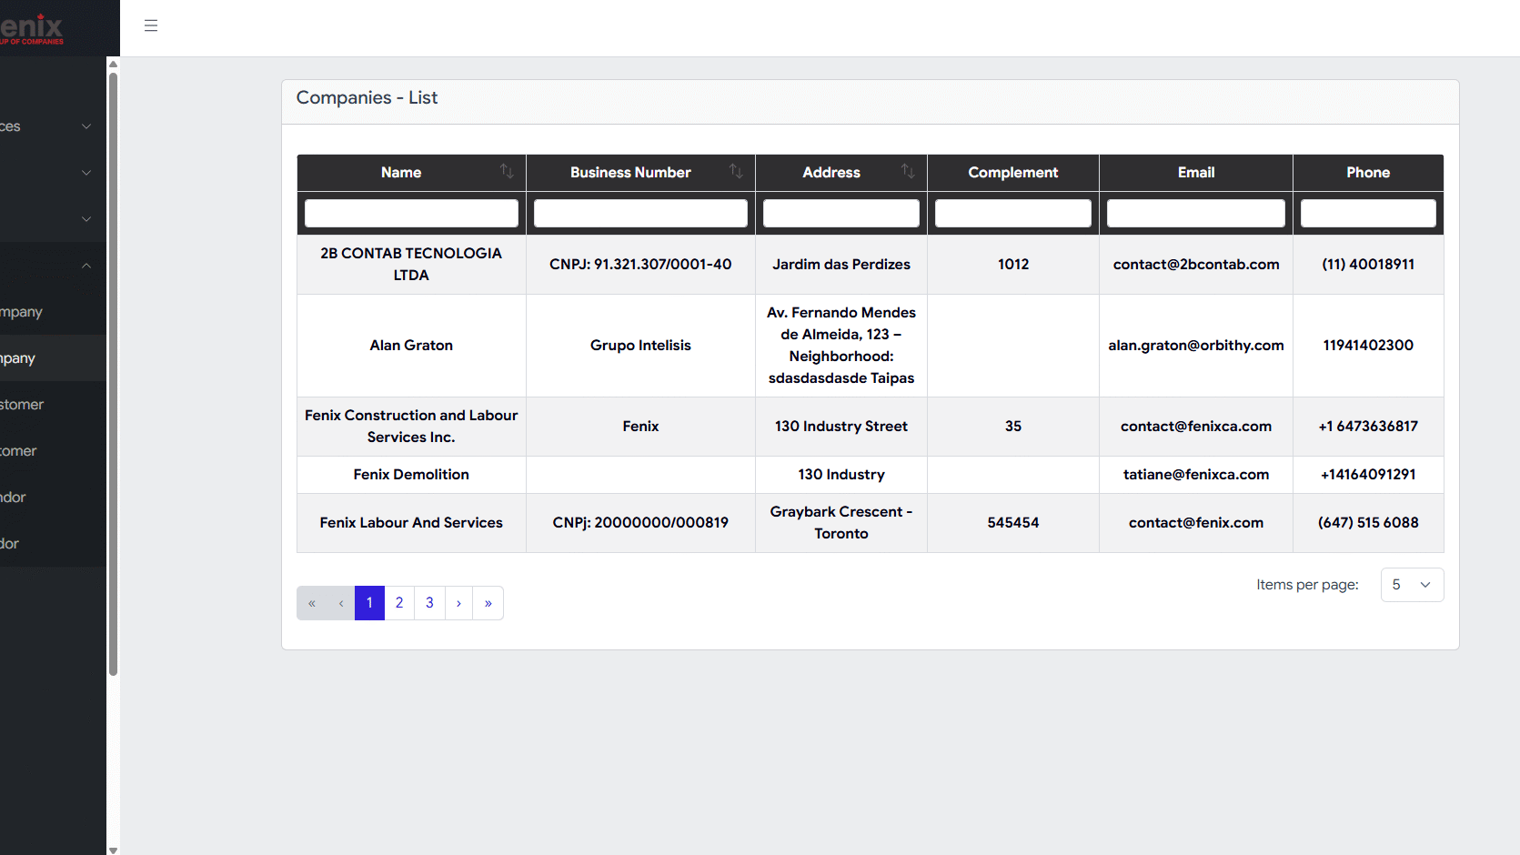The image size is (1520, 855).
Task: Click the Email column header
Action: click(1196, 173)
